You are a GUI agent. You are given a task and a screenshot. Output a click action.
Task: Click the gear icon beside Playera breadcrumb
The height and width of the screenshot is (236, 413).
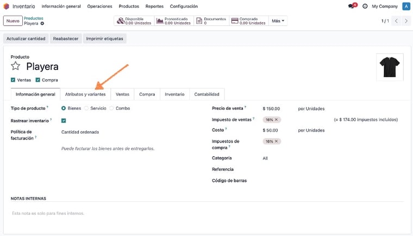(42, 23)
